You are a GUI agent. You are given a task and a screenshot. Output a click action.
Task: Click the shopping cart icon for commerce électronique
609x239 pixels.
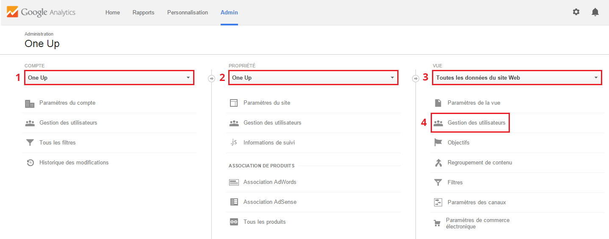437,223
